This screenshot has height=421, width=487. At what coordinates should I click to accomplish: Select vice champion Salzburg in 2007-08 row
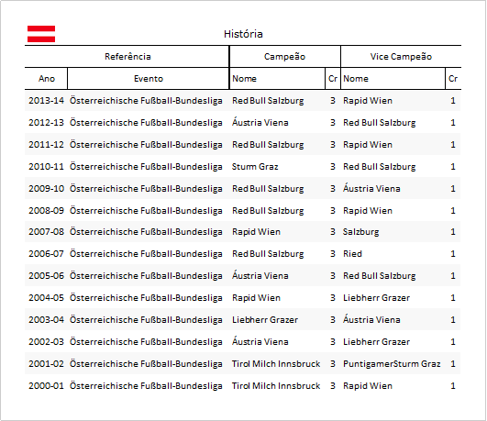pos(361,232)
